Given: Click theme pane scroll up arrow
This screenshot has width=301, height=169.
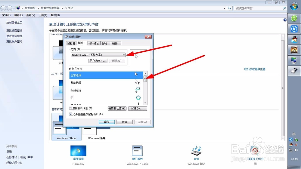Looking at the screenshot, I should [x=283, y=36].
